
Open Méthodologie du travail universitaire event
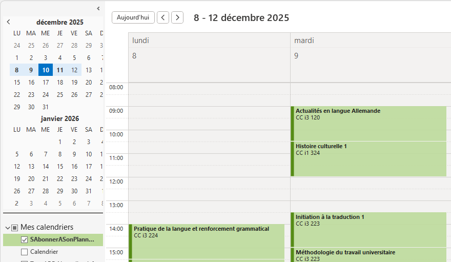[369, 255]
